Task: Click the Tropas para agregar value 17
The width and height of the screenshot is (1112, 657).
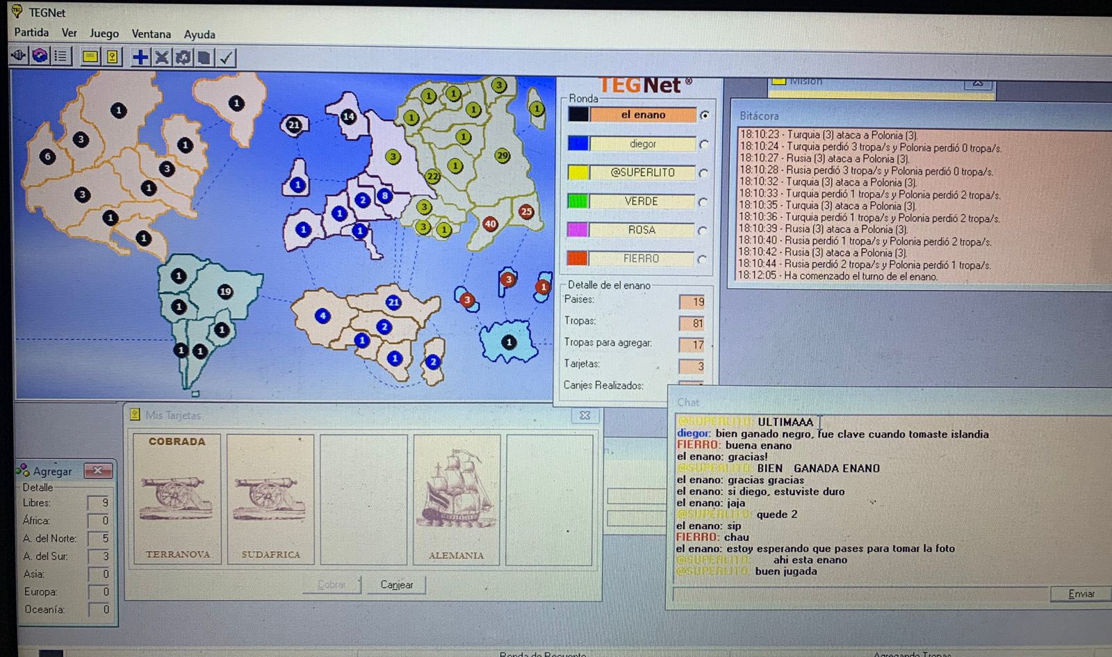Action: coord(692,345)
